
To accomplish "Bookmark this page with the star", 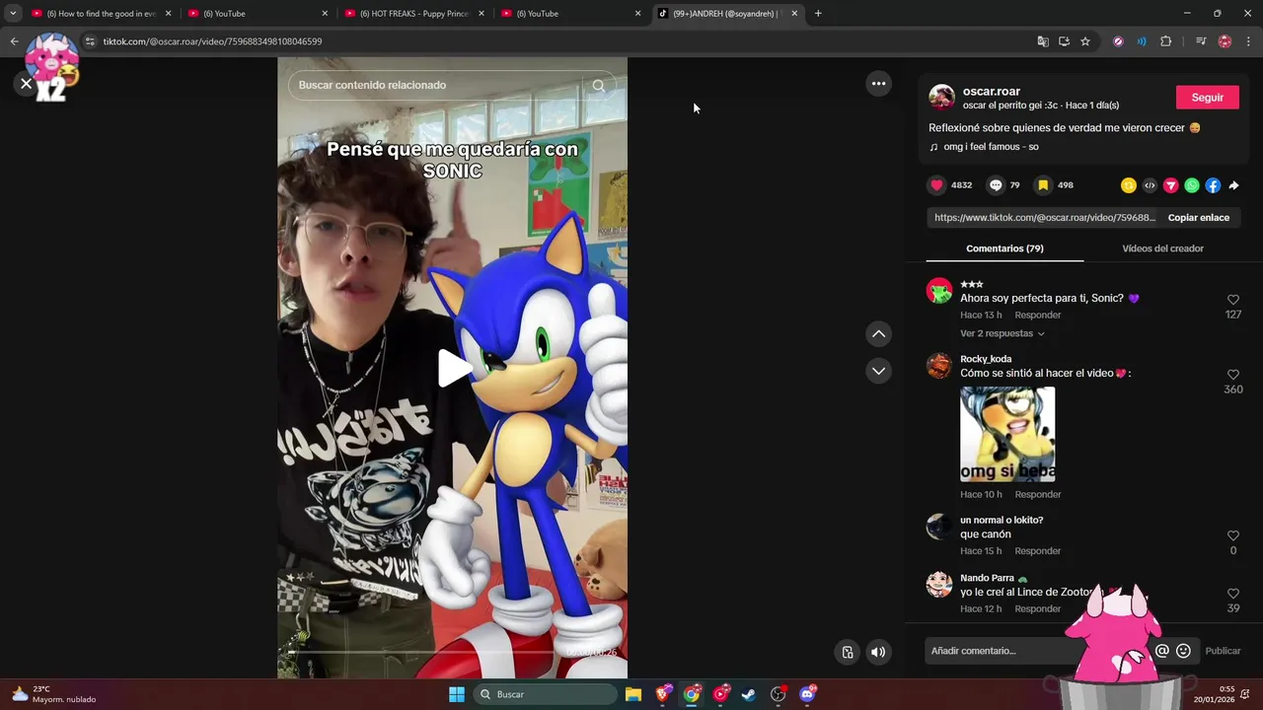I will point(1085,41).
